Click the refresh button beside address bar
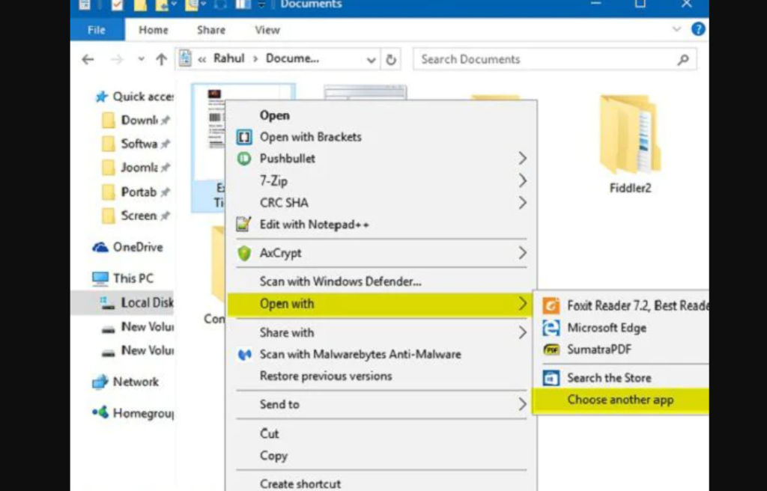This screenshot has width=767, height=491. [390, 60]
